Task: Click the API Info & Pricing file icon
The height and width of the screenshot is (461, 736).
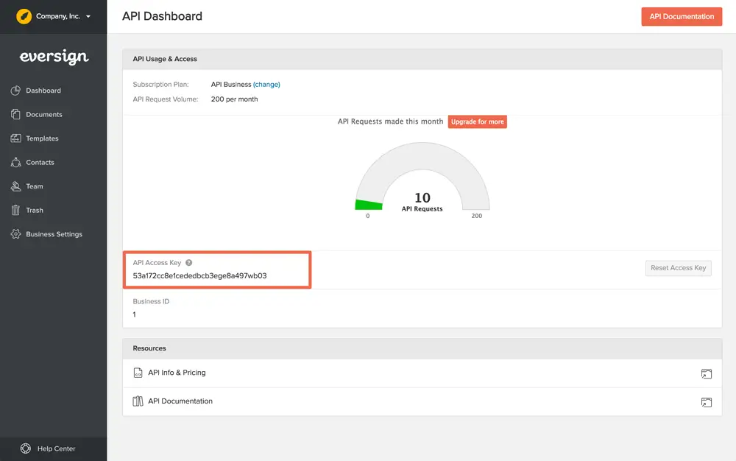Action: click(138, 373)
